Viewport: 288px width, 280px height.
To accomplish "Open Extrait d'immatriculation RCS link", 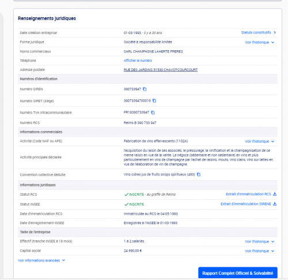I will point(248,194).
